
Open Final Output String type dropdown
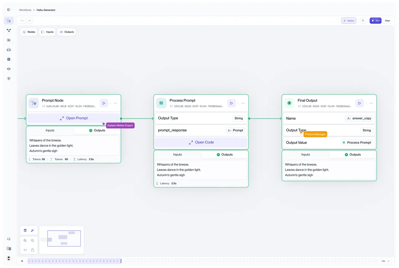[x=367, y=130]
